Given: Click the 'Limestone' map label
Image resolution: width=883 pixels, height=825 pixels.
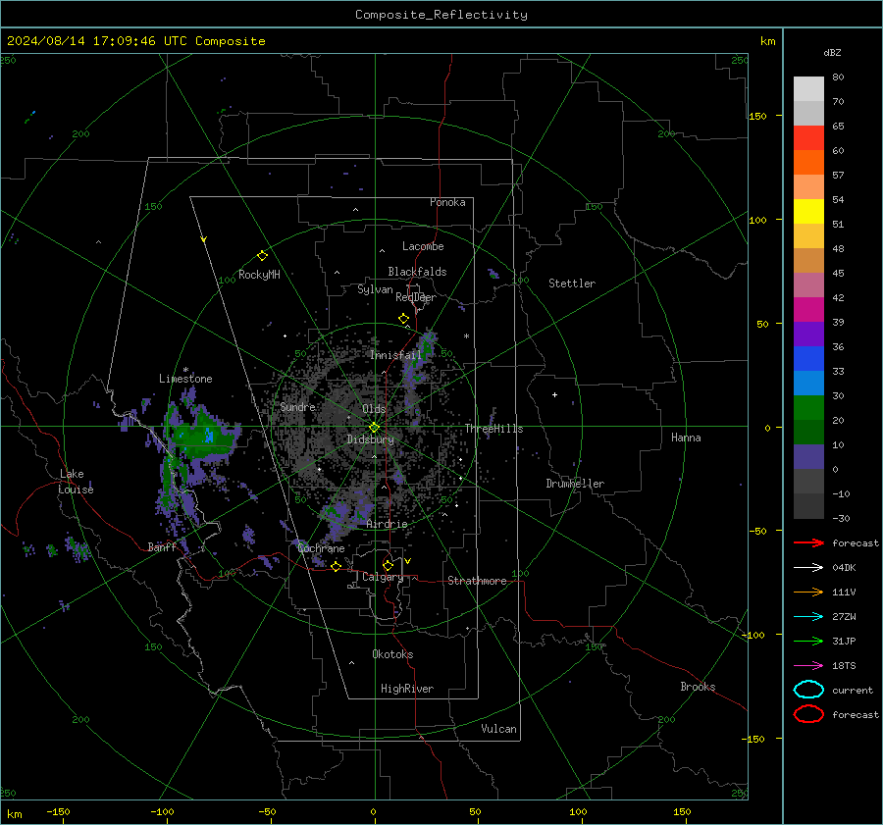Looking at the screenshot, I should pos(185,379).
